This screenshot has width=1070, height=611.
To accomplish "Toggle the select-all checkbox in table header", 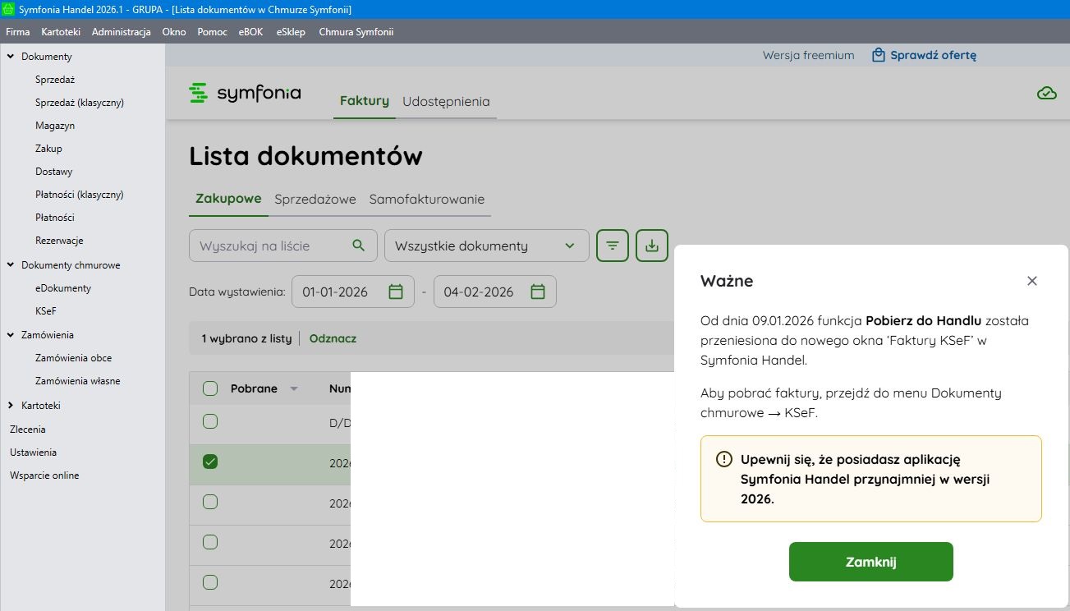I will 210,388.
